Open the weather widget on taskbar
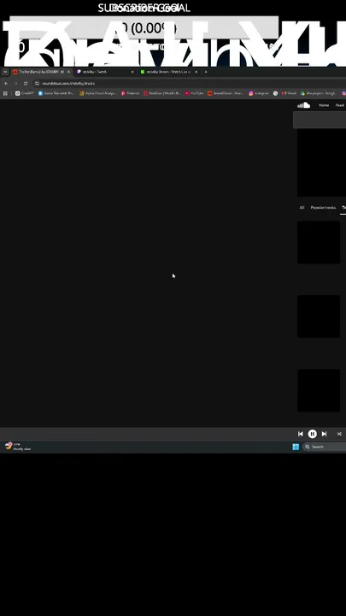 [18, 447]
